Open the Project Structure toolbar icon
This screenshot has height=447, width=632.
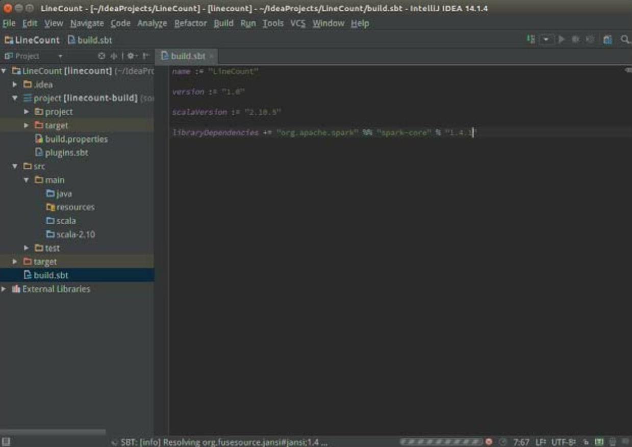click(x=608, y=39)
